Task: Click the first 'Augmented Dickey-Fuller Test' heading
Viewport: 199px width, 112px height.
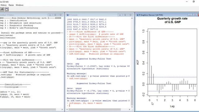Action: click(x=94, y=59)
